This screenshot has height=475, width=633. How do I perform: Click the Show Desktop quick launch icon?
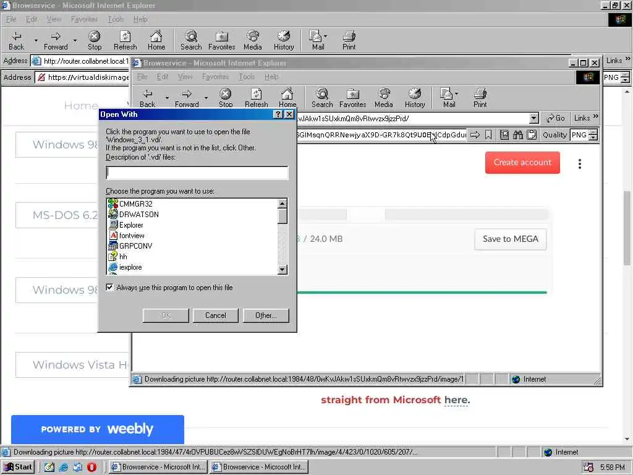pyautogui.click(x=49, y=467)
